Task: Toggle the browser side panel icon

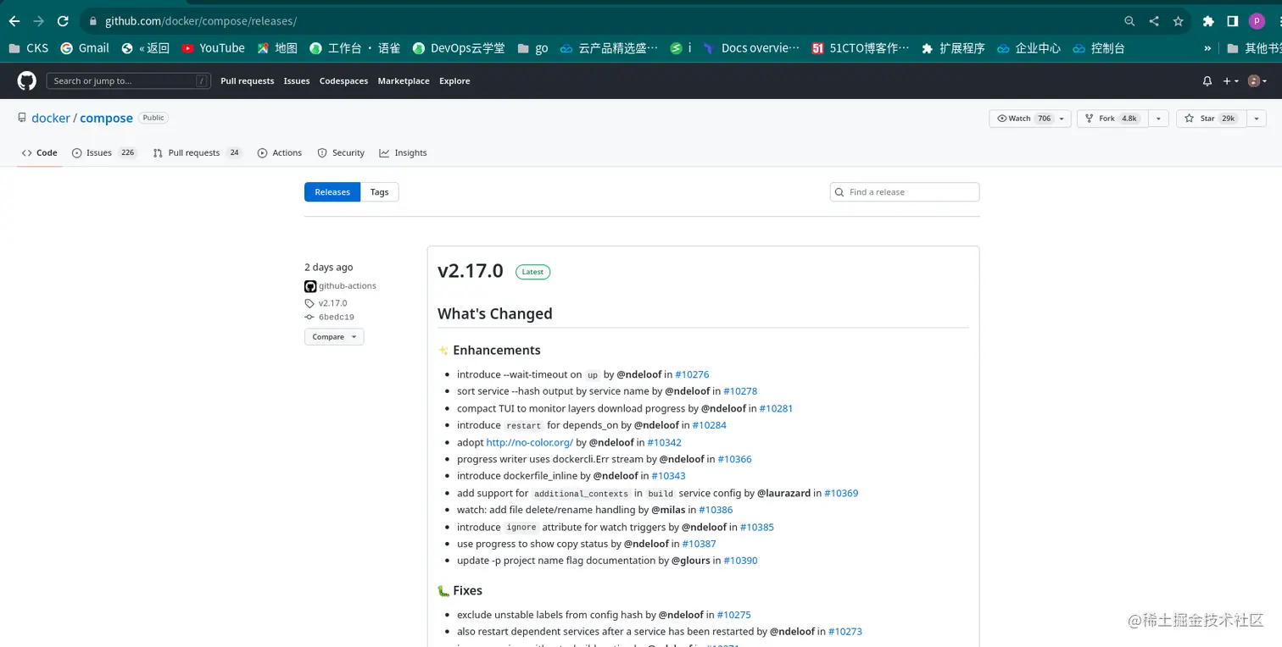Action: pyautogui.click(x=1233, y=21)
